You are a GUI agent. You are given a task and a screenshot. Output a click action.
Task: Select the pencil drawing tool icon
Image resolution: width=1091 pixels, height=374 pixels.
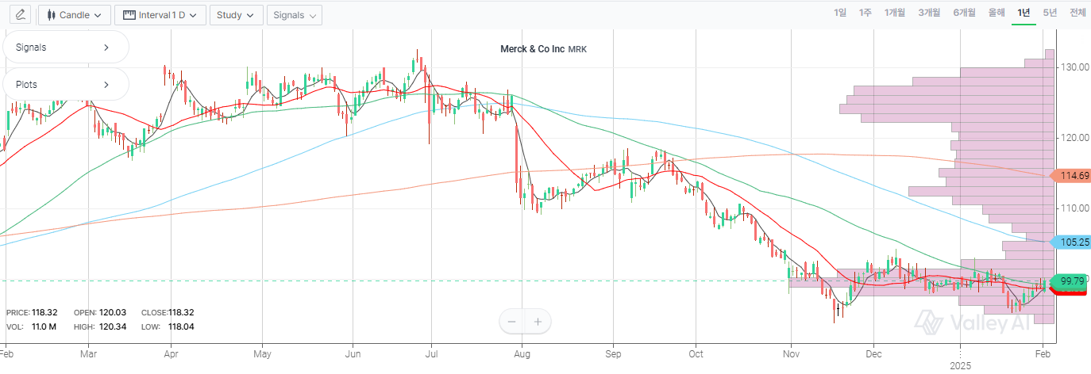pyautogui.click(x=20, y=14)
